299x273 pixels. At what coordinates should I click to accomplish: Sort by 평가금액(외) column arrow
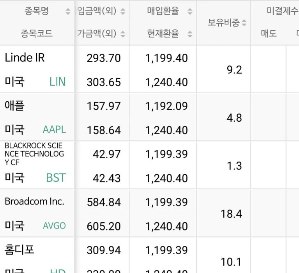pos(123,34)
